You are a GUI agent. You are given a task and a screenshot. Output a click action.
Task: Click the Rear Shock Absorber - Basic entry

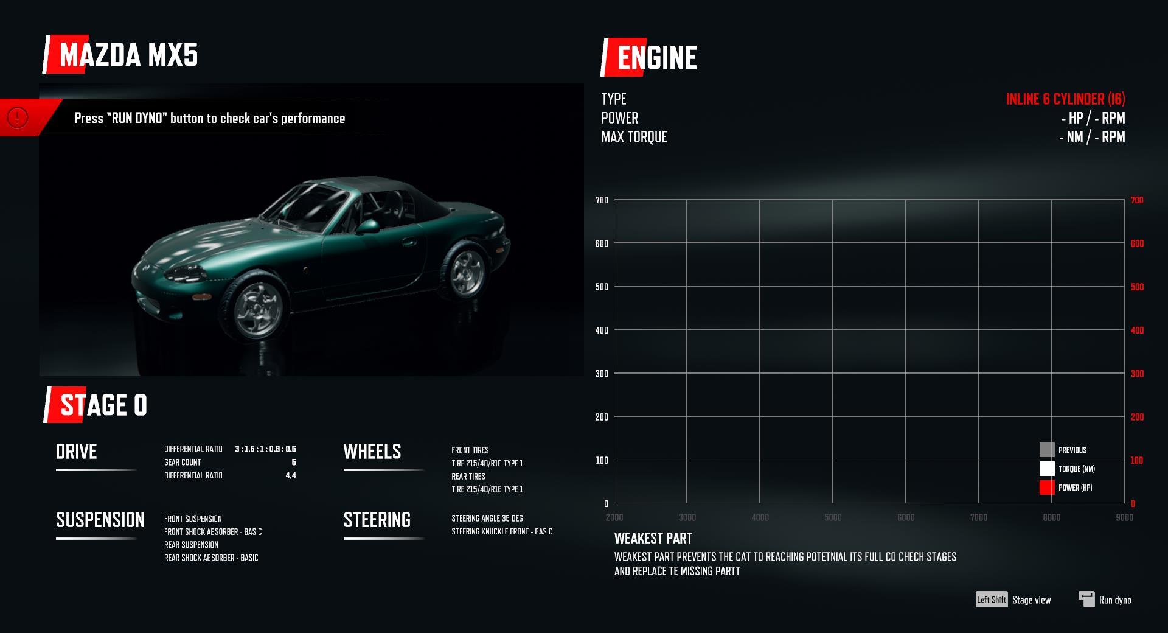coord(211,558)
